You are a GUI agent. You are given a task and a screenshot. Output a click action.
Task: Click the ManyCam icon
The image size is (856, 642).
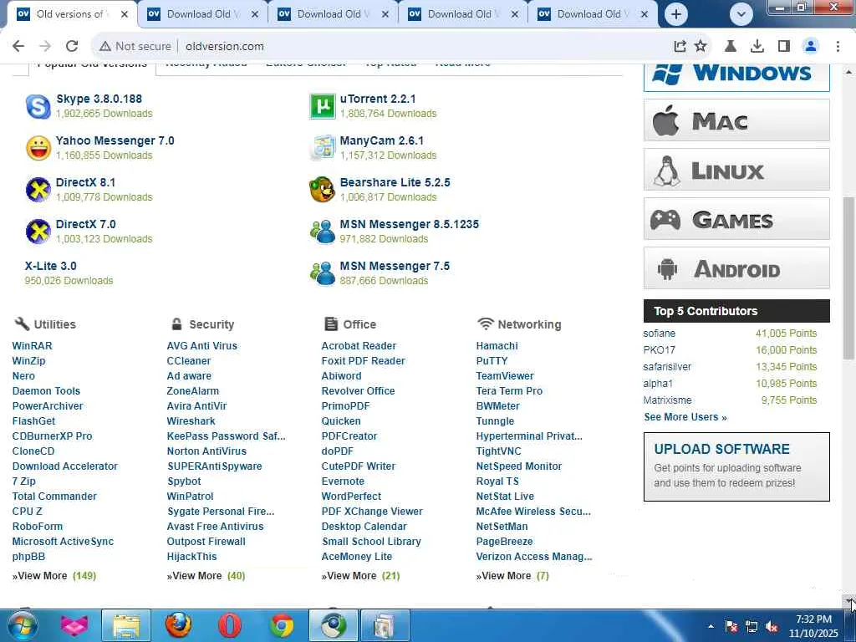[322, 148]
